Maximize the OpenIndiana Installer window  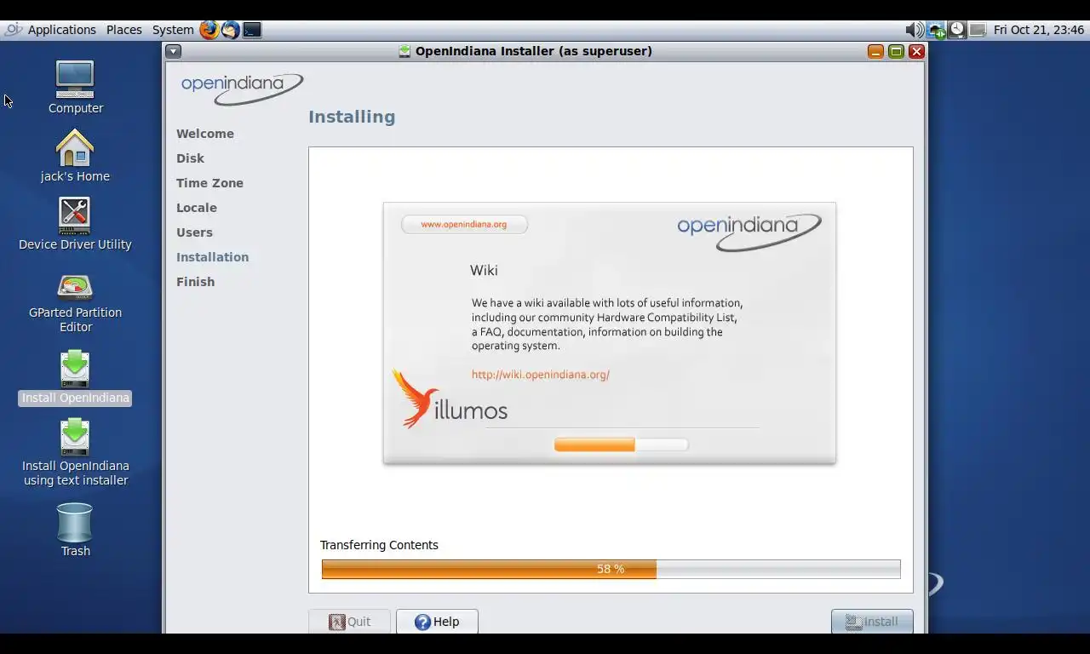(x=896, y=51)
